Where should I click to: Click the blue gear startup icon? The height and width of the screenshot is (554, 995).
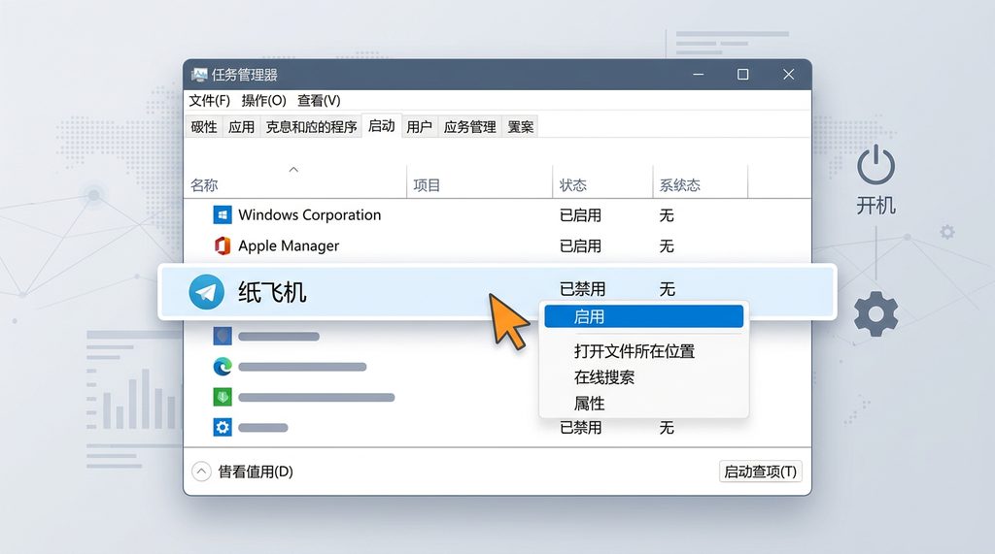tap(223, 427)
